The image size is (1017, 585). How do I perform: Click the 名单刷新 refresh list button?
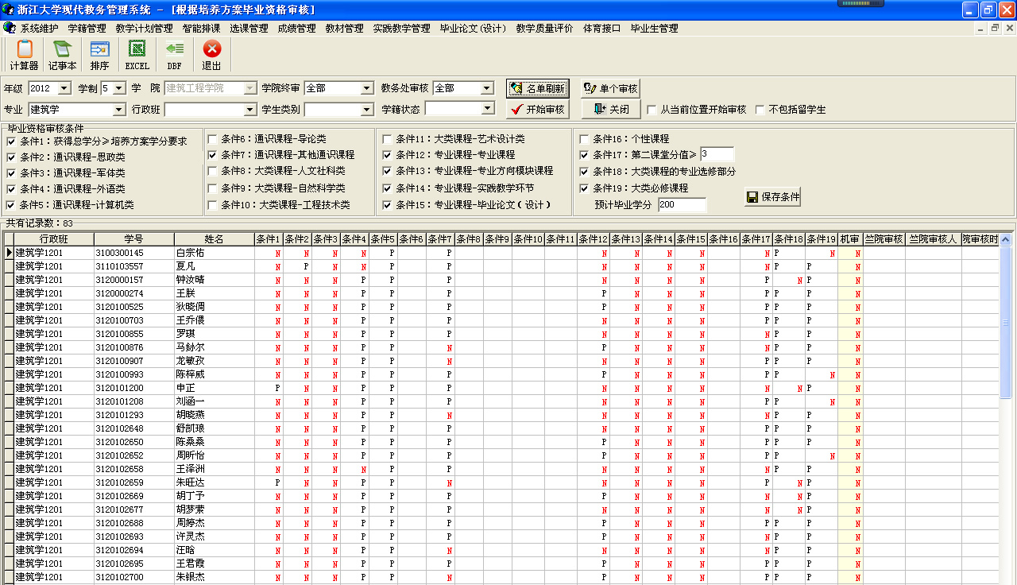[538, 88]
